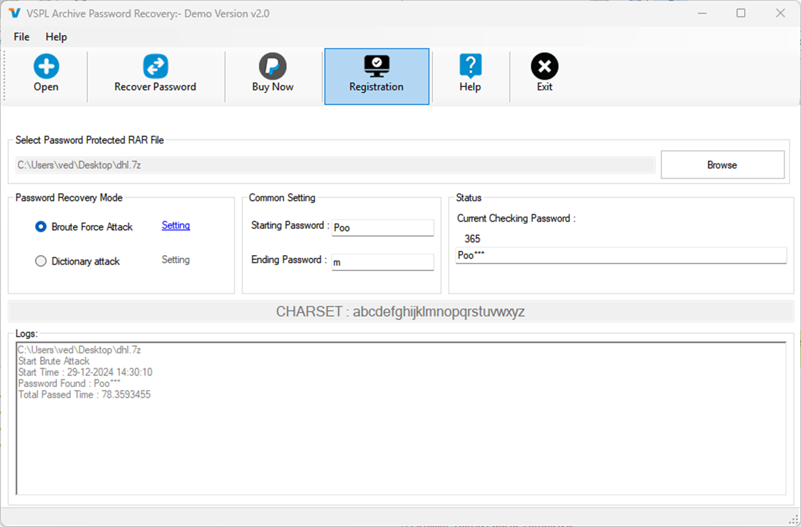
Task: Click the dhl.7z path line in Logs
Action: click(79, 350)
